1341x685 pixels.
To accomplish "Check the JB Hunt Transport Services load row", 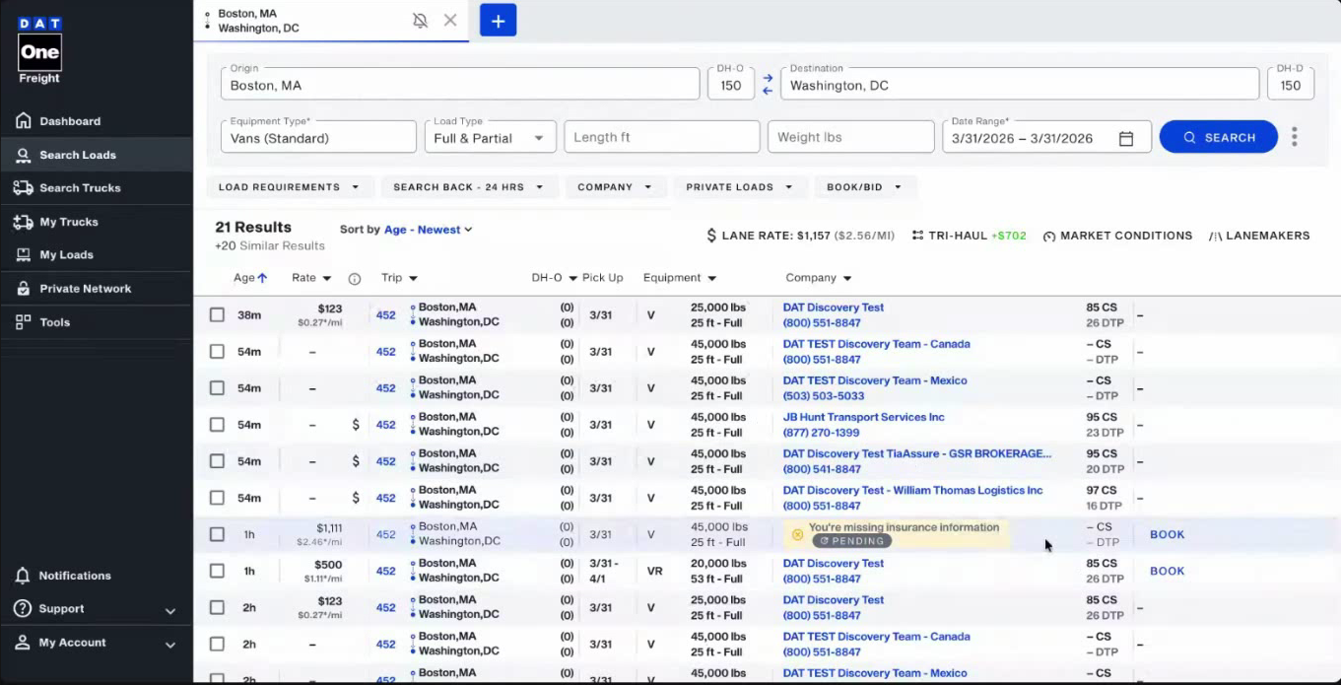I will click(217, 425).
